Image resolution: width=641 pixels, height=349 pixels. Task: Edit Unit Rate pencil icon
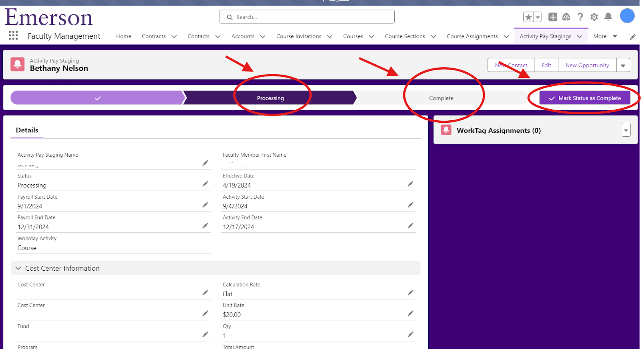pyautogui.click(x=410, y=313)
